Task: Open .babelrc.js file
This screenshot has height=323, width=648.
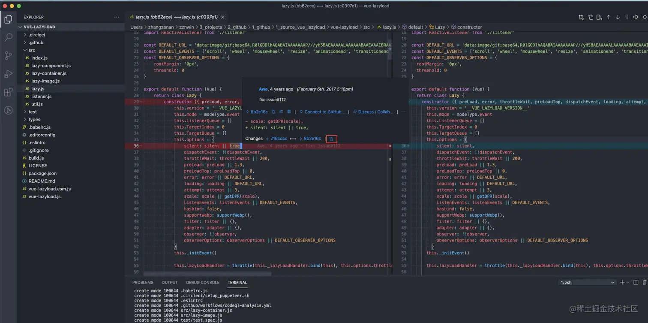Action: pos(71,127)
